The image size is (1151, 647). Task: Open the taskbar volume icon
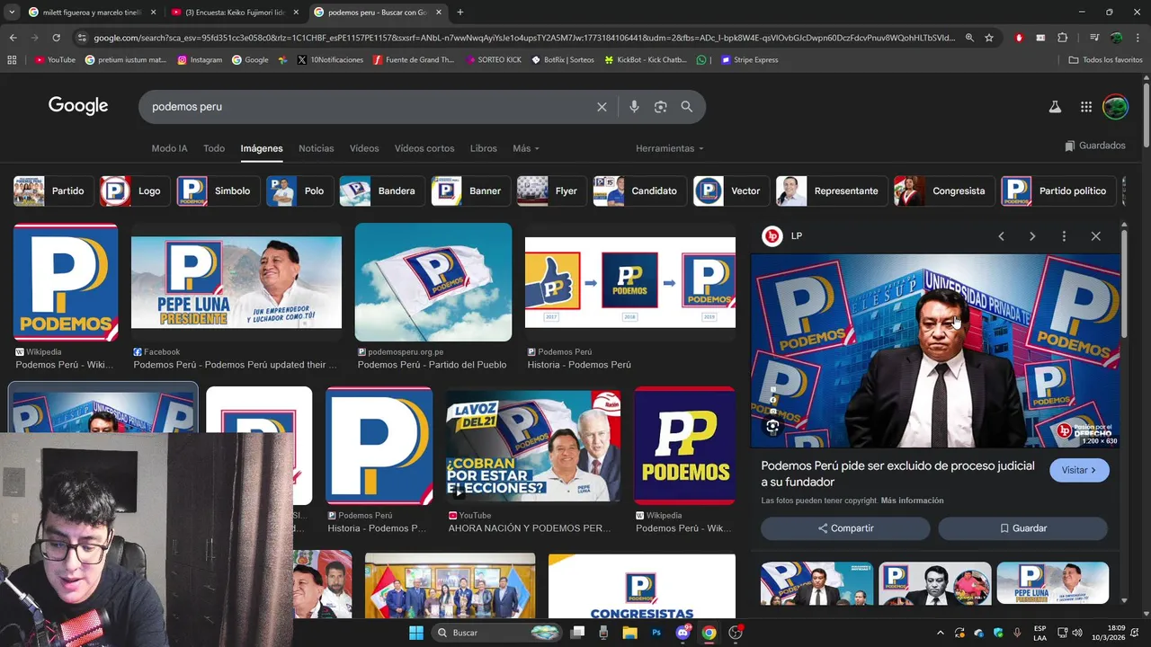pos(1077,633)
